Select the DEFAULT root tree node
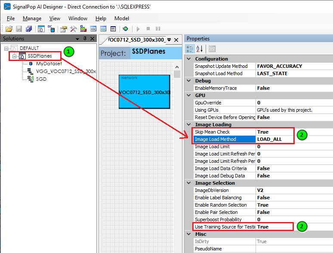This screenshot has height=253, width=333. 29,48
